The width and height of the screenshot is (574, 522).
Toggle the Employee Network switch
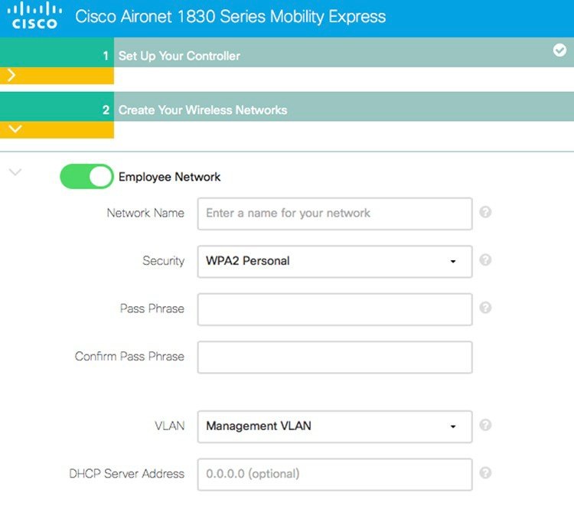[x=86, y=177]
